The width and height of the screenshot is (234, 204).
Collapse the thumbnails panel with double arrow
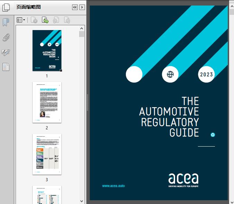pyautogui.click(x=75, y=7)
